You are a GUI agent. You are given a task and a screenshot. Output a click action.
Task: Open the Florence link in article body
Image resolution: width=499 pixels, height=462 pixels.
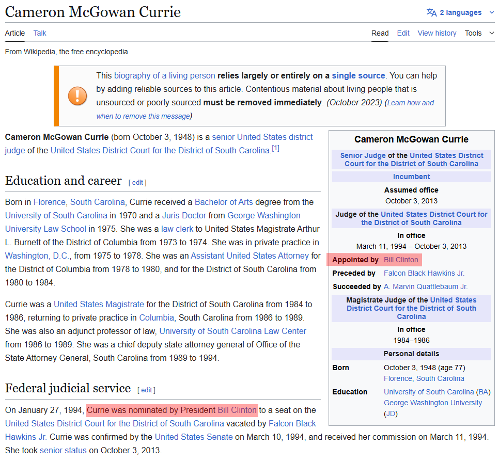[x=49, y=202]
